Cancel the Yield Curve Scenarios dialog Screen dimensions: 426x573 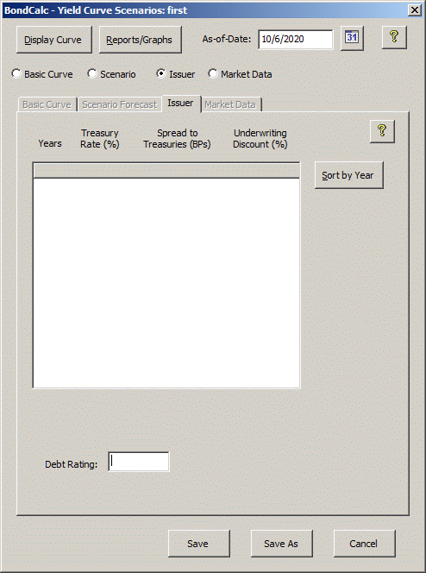point(364,544)
